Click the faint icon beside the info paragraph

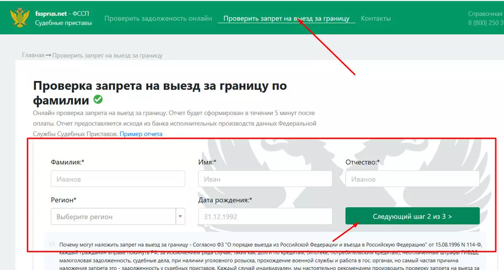point(52,243)
